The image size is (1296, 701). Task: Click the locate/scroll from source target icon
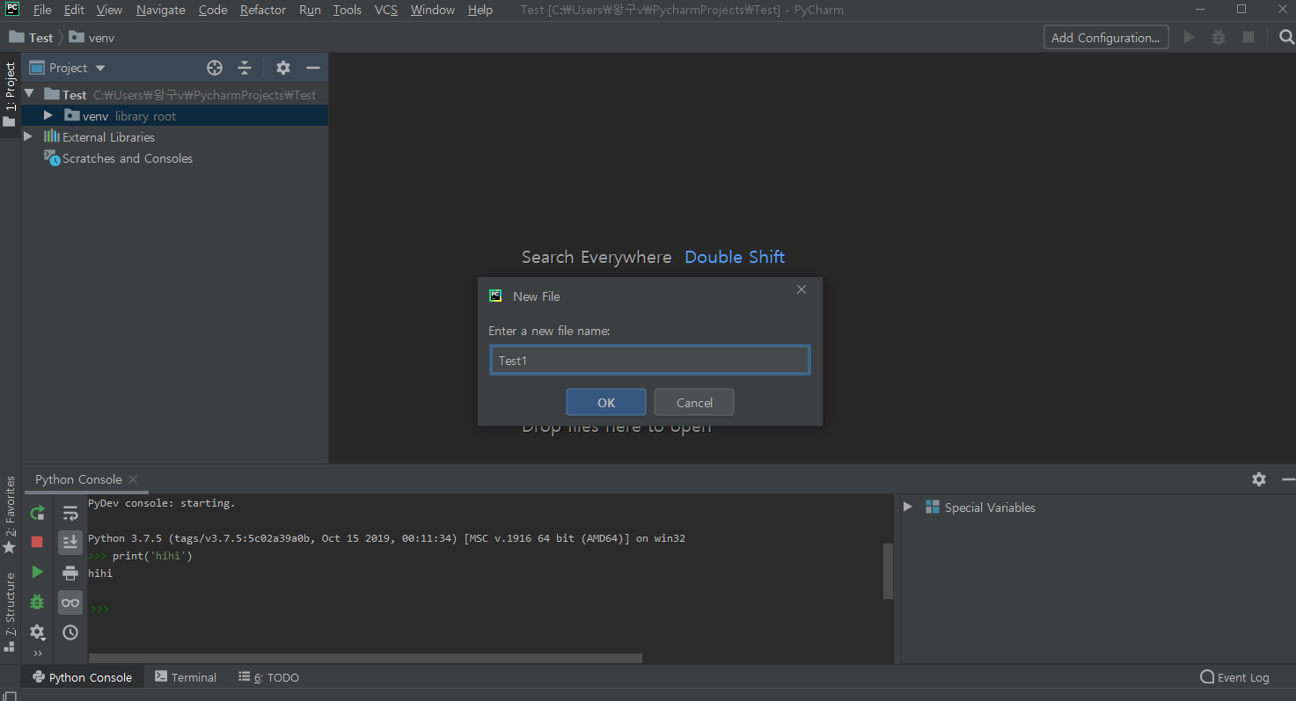click(215, 68)
